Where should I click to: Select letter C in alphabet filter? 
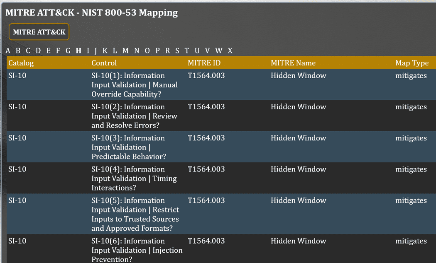[28, 51]
